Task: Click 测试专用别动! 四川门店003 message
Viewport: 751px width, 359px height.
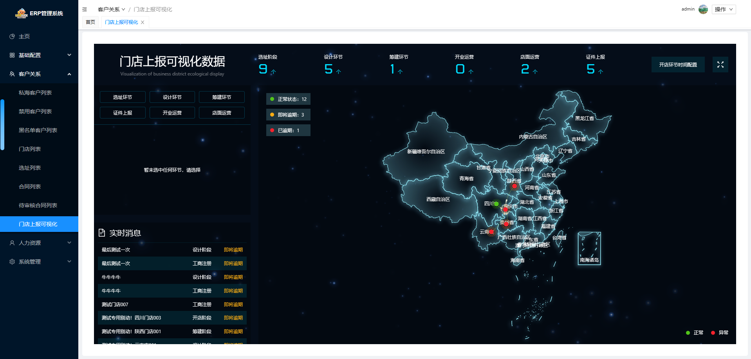Action: [x=172, y=318]
